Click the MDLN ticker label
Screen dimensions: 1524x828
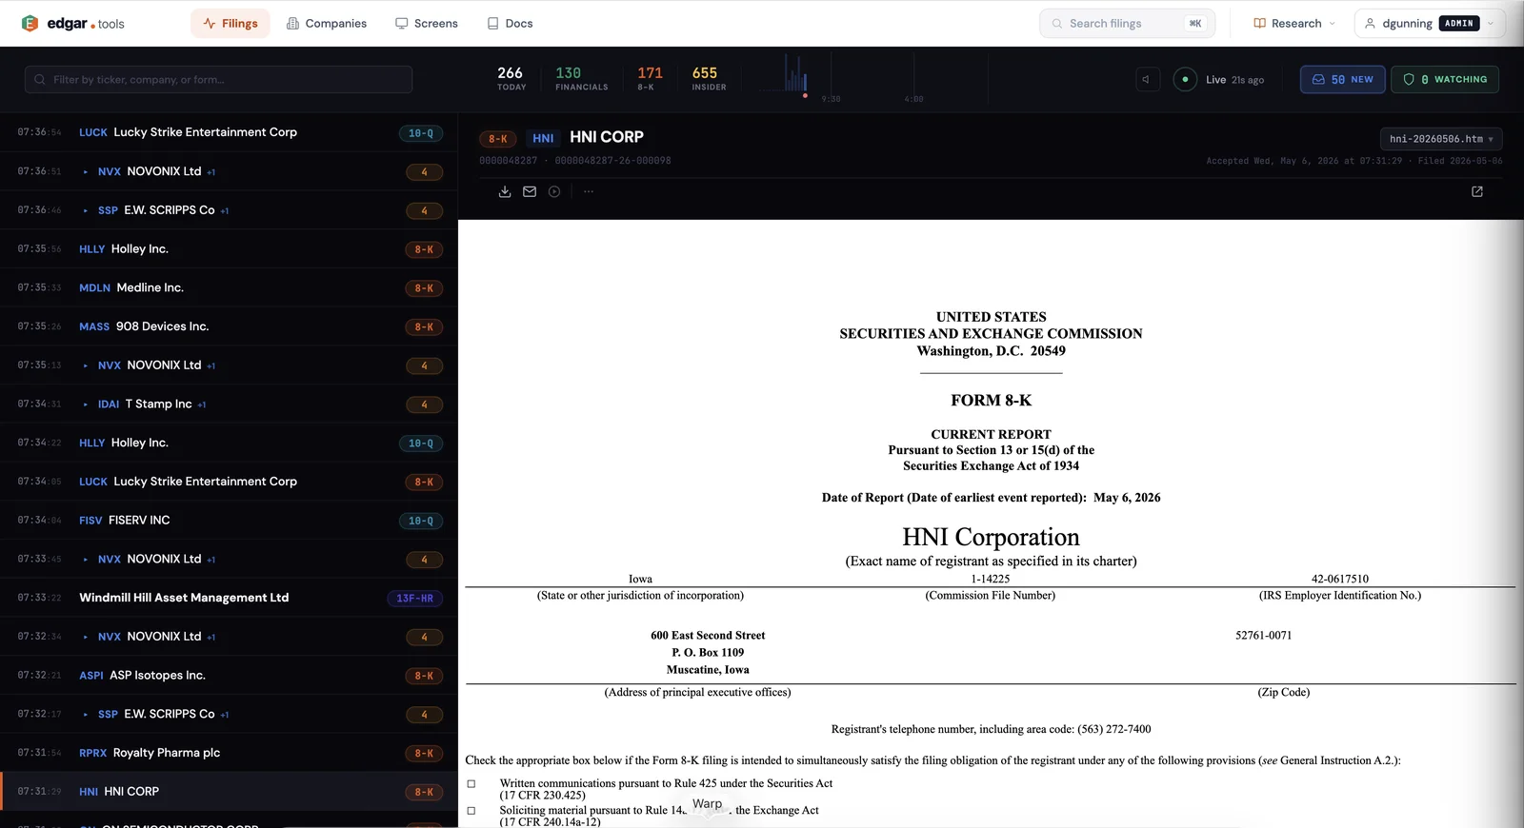94,288
